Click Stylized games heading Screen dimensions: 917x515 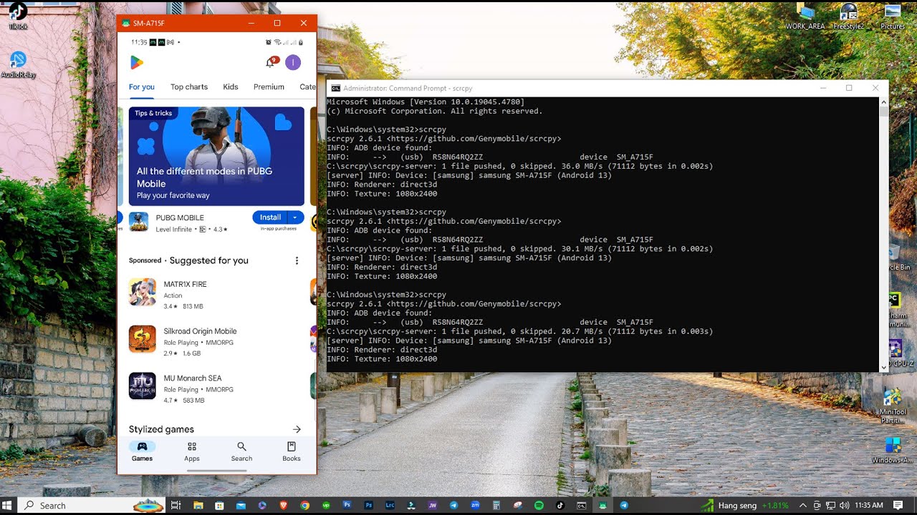pos(161,429)
